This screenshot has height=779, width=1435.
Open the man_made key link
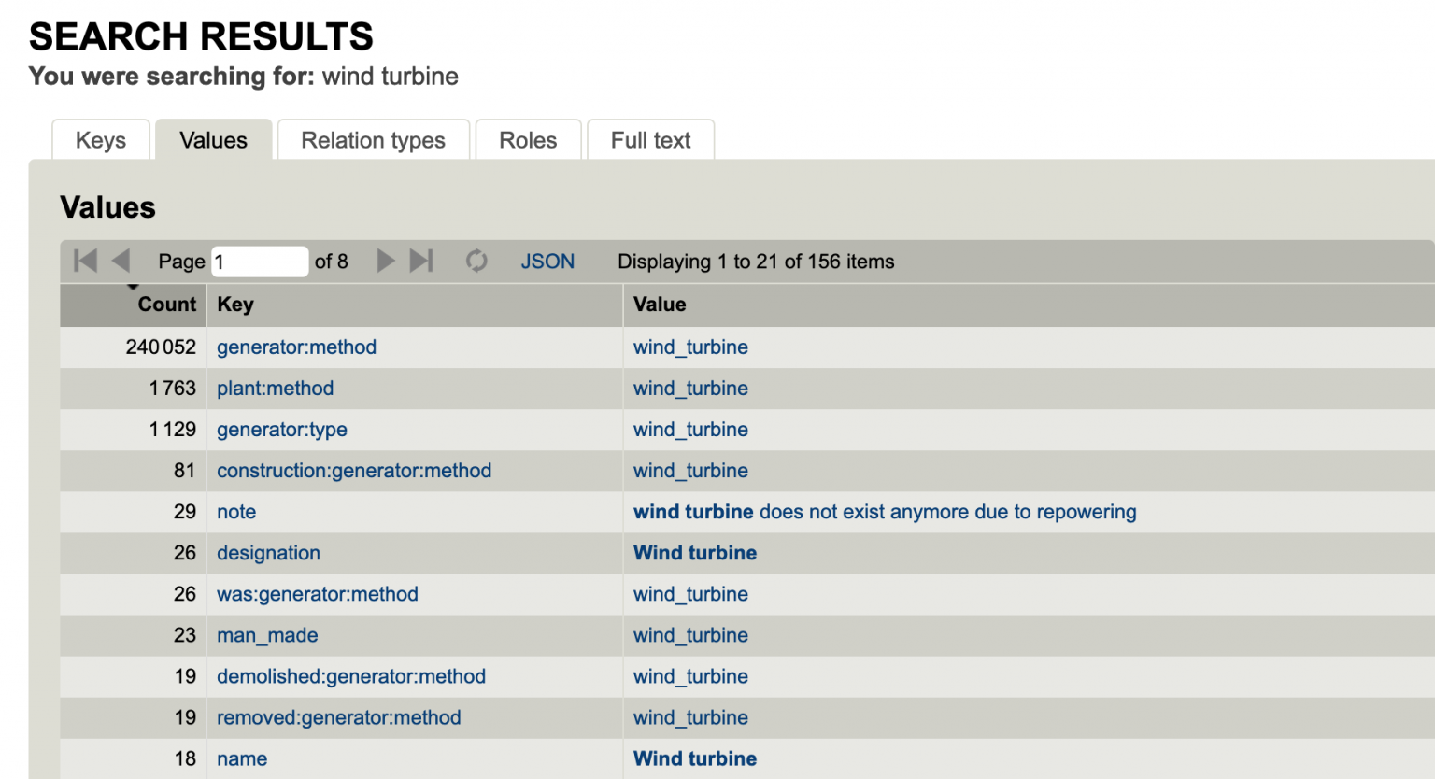[x=267, y=634]
